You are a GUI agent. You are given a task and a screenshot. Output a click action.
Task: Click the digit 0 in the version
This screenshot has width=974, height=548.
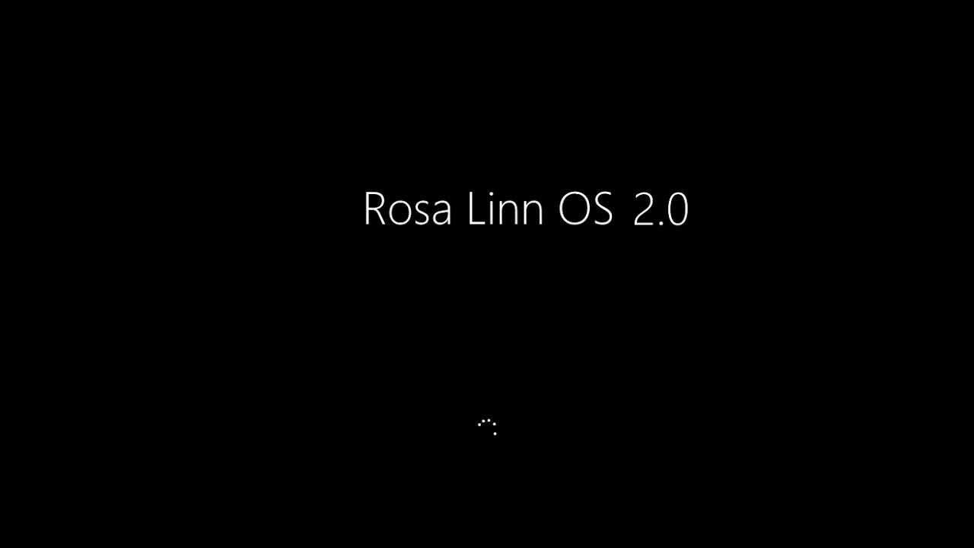click(x=678, y=210)
